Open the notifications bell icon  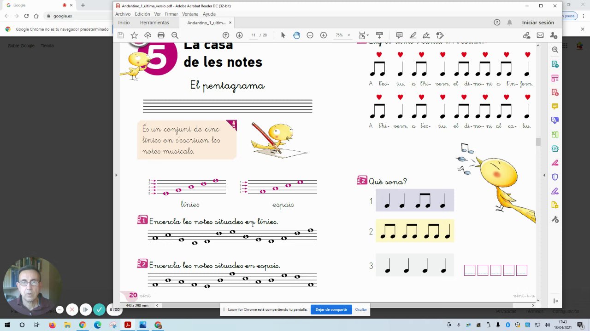(x=510, y=23)
